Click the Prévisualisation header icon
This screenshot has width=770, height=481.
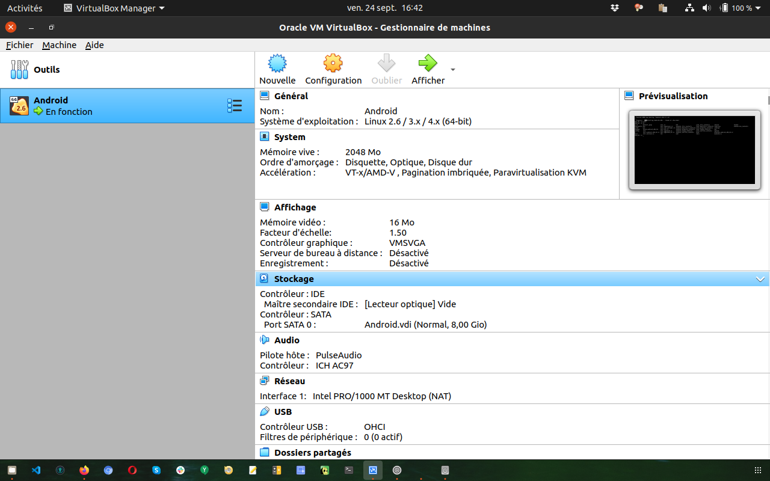coord(629,96)
